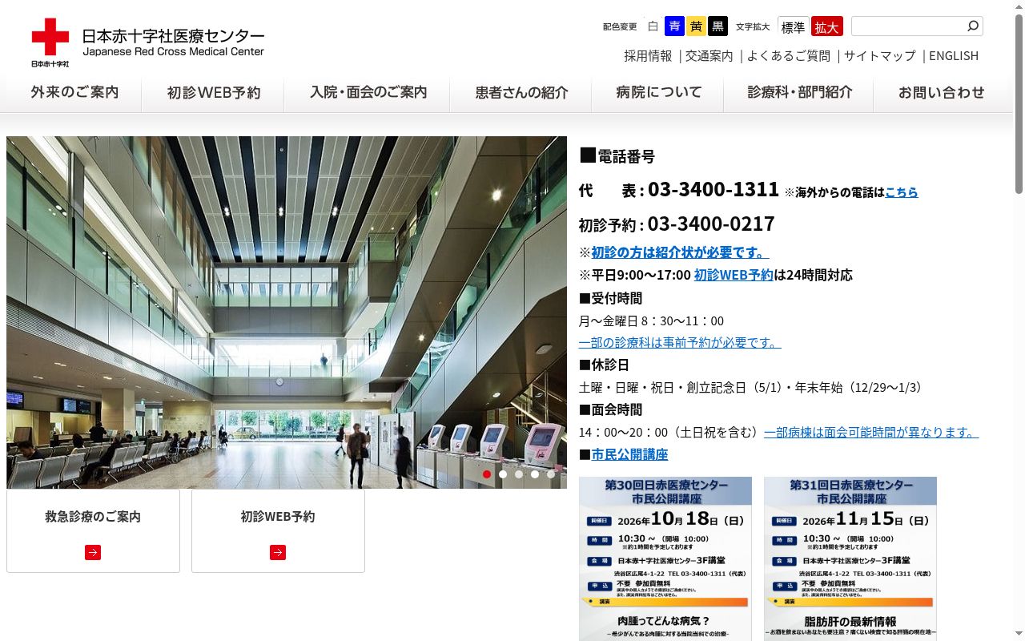Click the hospital lobby slideshow image
Image resolution: width=1025 pixels, height=641 pixels.
(287, 312)
